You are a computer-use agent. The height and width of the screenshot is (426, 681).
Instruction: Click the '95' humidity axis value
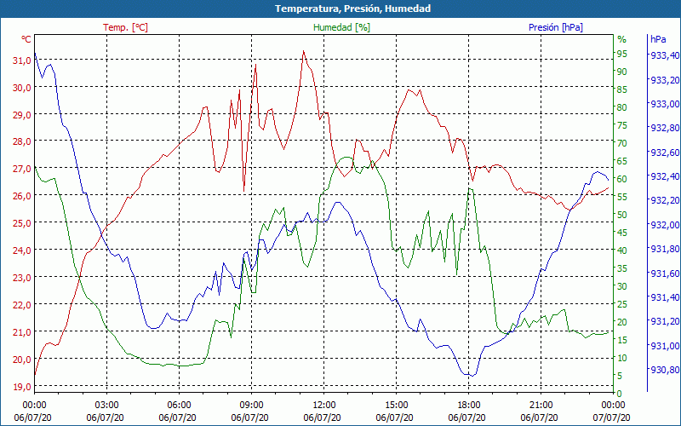coord(622,54)
